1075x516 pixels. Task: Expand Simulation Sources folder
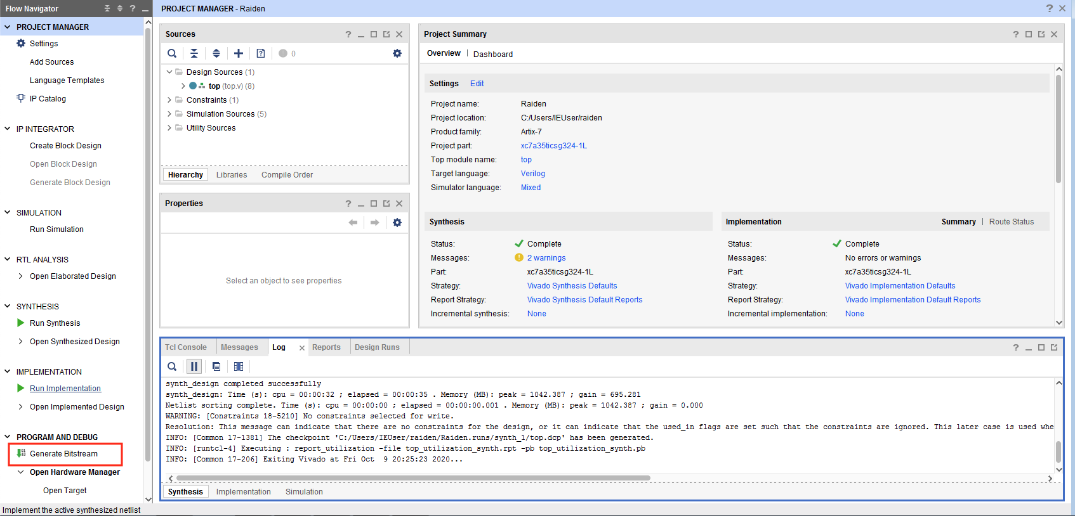coord(169,114)
